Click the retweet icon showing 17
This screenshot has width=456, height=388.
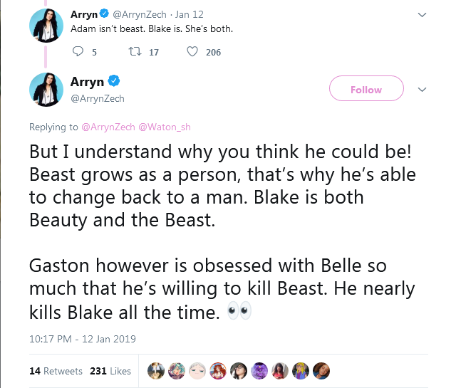(135, 52)
